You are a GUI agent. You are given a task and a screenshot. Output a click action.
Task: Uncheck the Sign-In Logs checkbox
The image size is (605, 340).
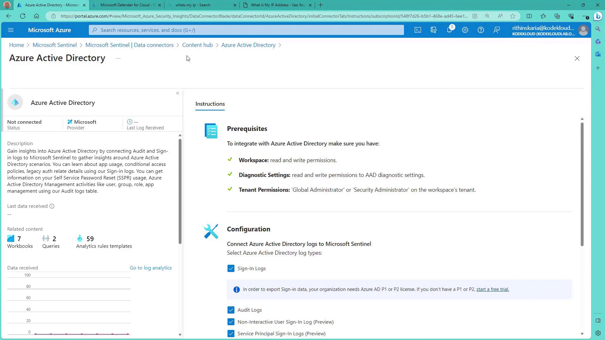click(231, 269)
